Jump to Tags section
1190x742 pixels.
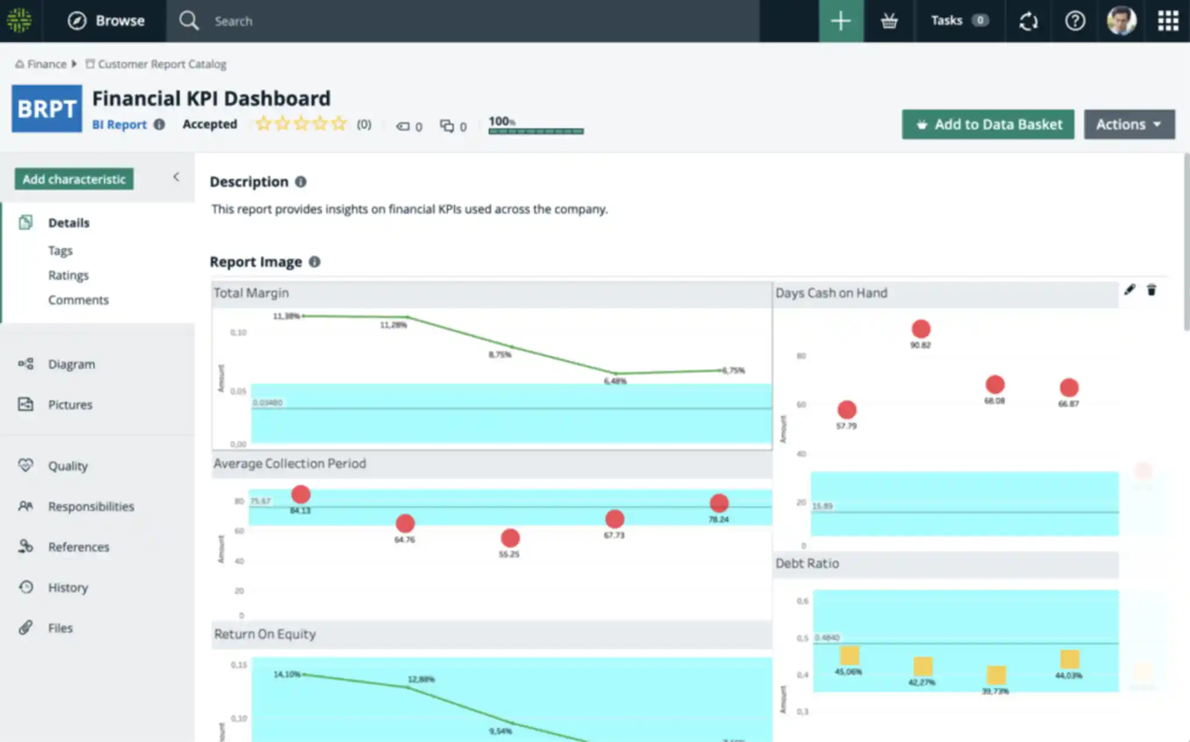coord(60,250)
